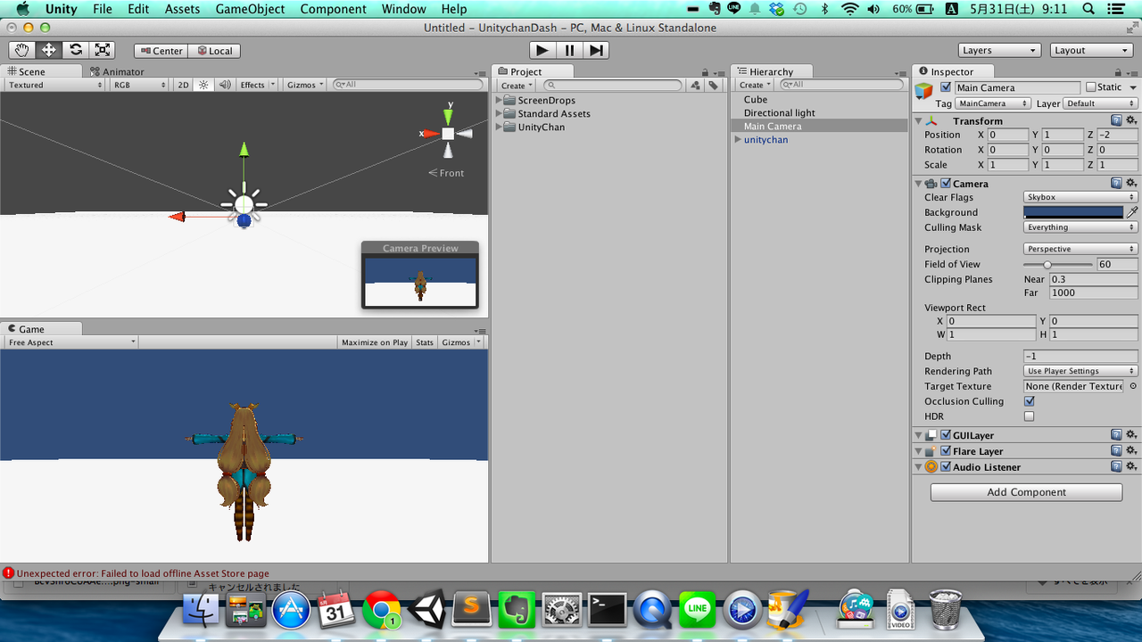
Task: Open Audio Listener gear menu
Action: [x=1130, y=466]
